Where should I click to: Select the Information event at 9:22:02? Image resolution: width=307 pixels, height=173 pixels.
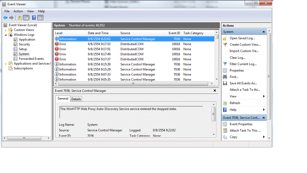click(134, 39)
